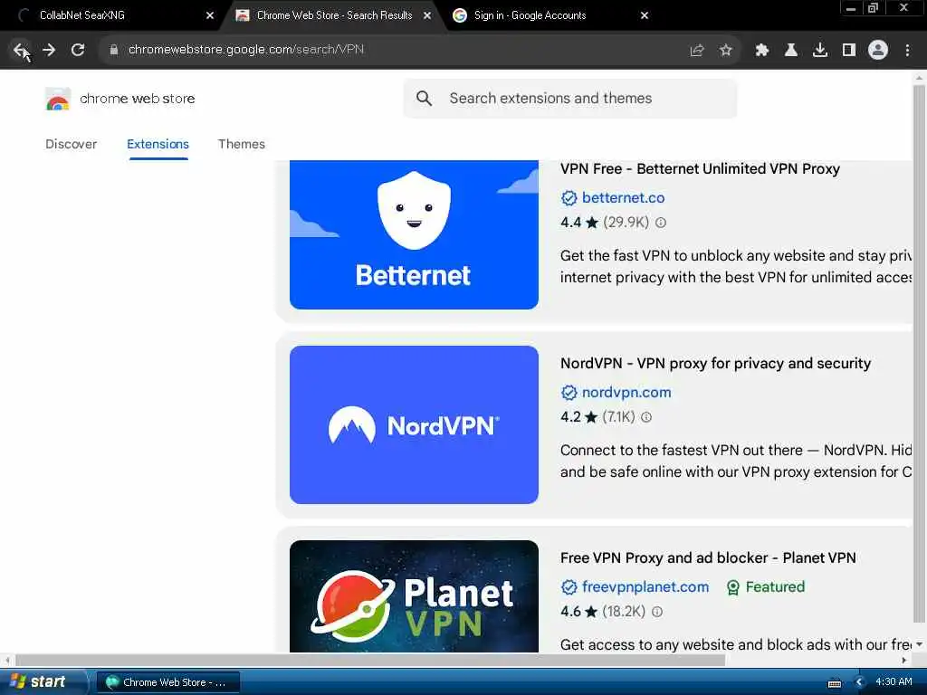The image size is (927, 695).
Task: Toggle the browser side panel icon
Action: tap(849, 51)
